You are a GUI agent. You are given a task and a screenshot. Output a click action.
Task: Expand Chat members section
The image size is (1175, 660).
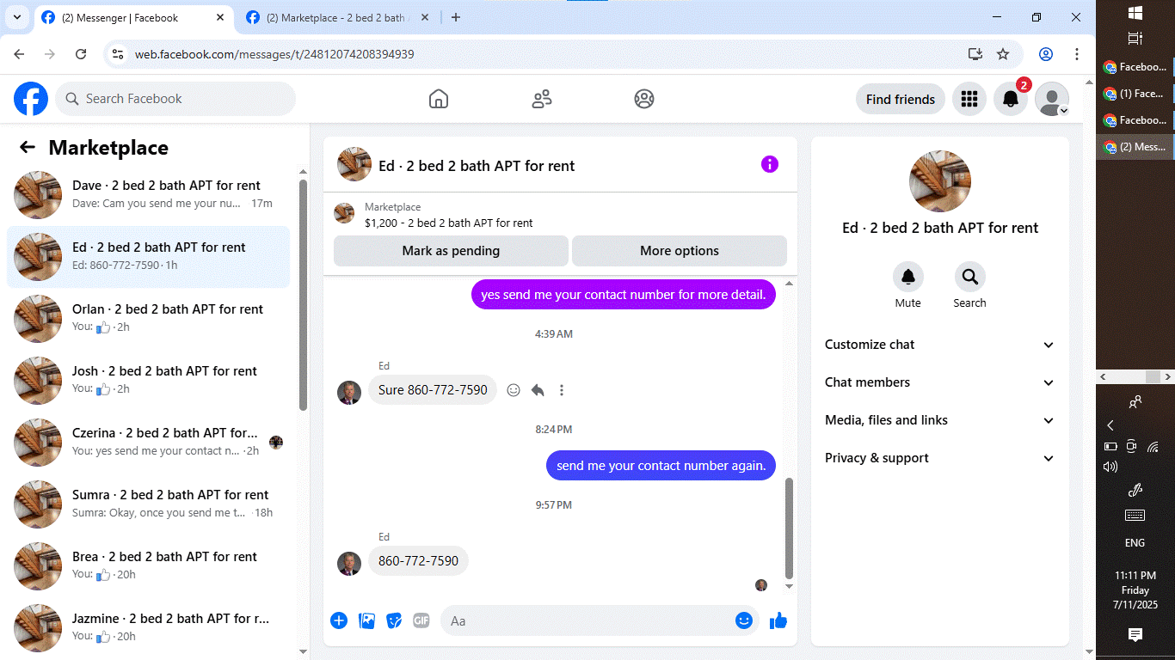click(940, 382)
